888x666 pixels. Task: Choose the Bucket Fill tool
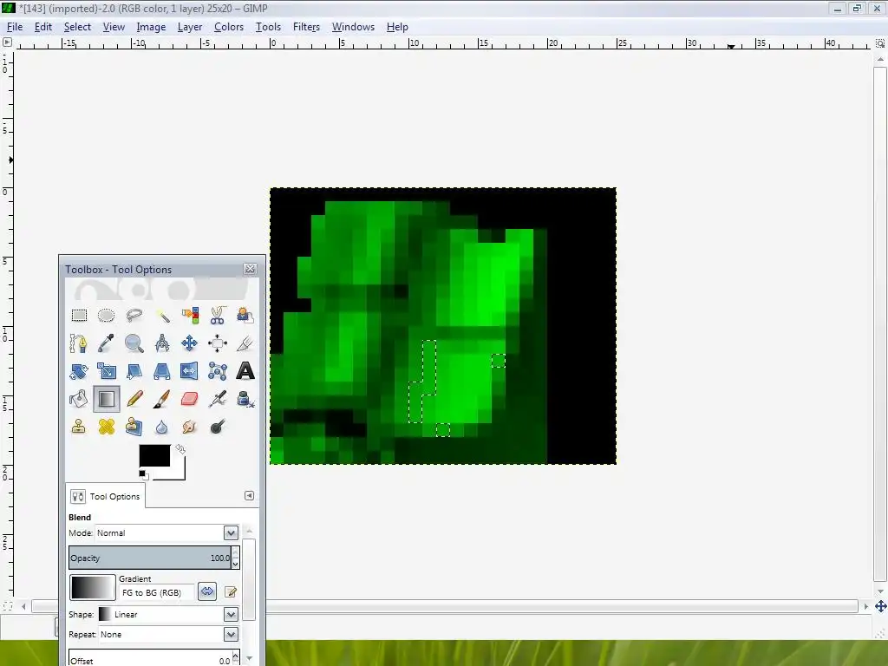coord(79,399)
